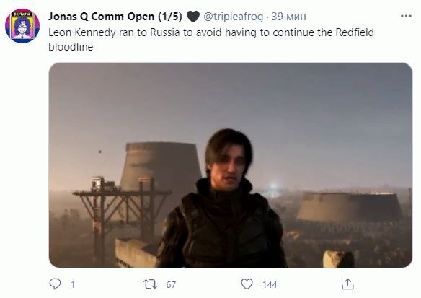Click the word bloodline in the tweet
The height and width of the screenshot is (298, 421).
click(x=71, y=47)
